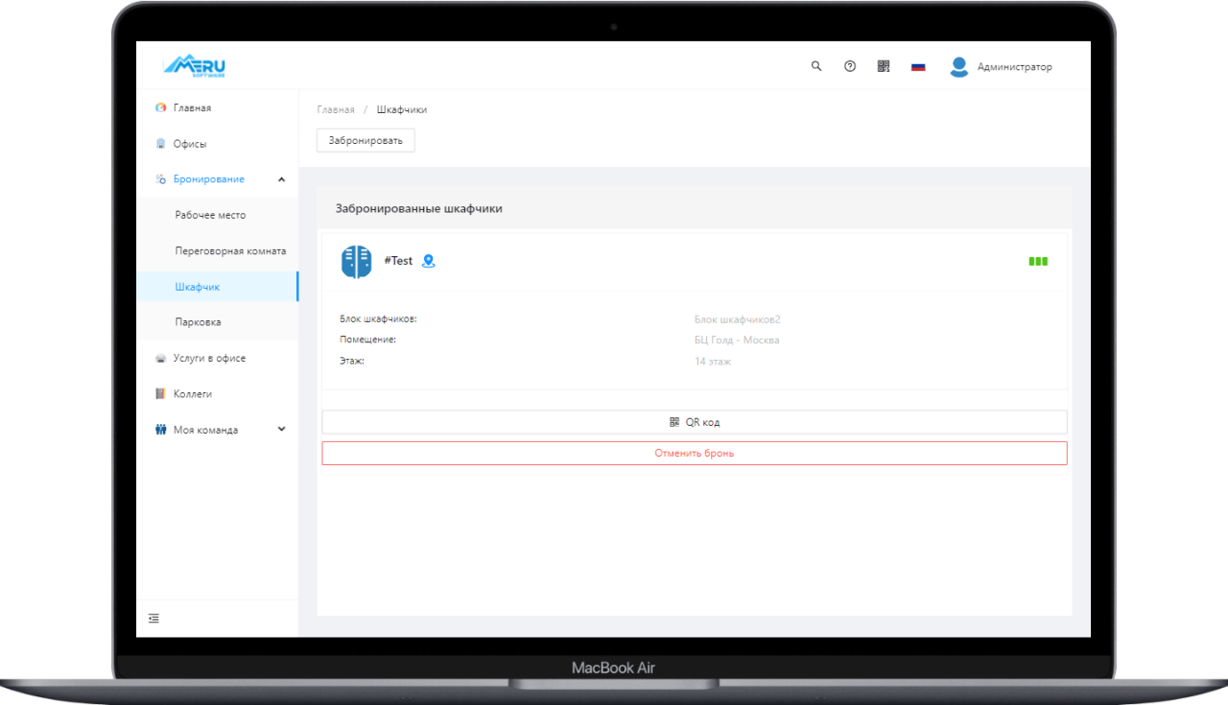This screenshot has height=705, width=1228.
Task: Collapse the Бронирование menu section
Action: coord(281,179)
